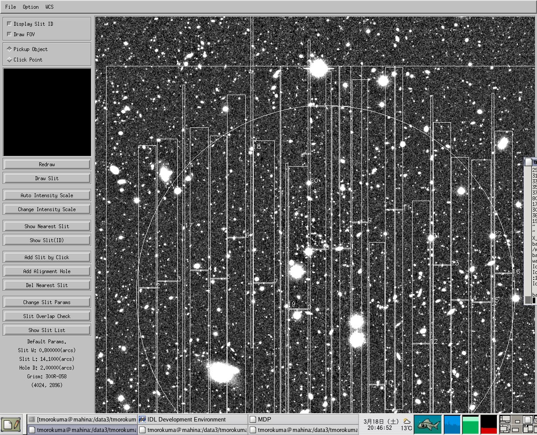Open Change Slit Params
This screenshot has height=435, width=537.
tap(47, 302)
